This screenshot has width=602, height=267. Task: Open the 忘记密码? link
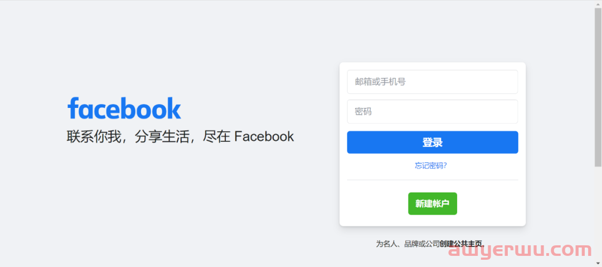(x=431, y=166)
